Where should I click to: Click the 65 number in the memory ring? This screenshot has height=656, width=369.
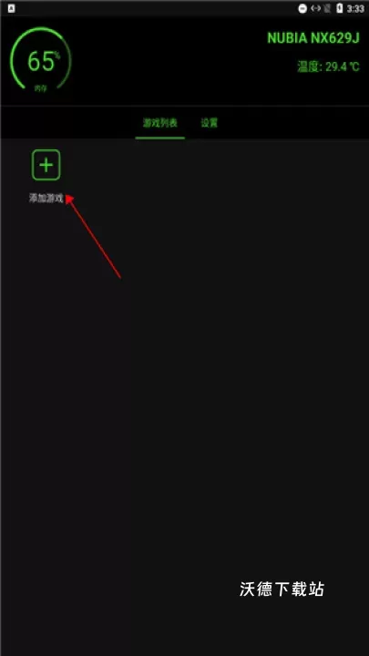pos(41,62)
